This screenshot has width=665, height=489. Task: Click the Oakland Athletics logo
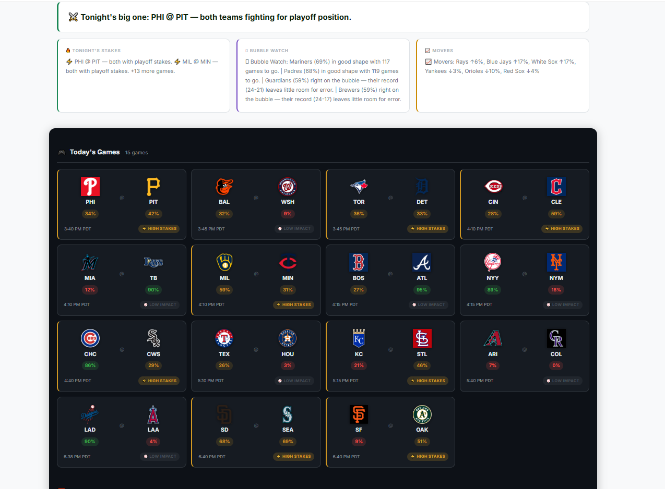tap(422, 415)
